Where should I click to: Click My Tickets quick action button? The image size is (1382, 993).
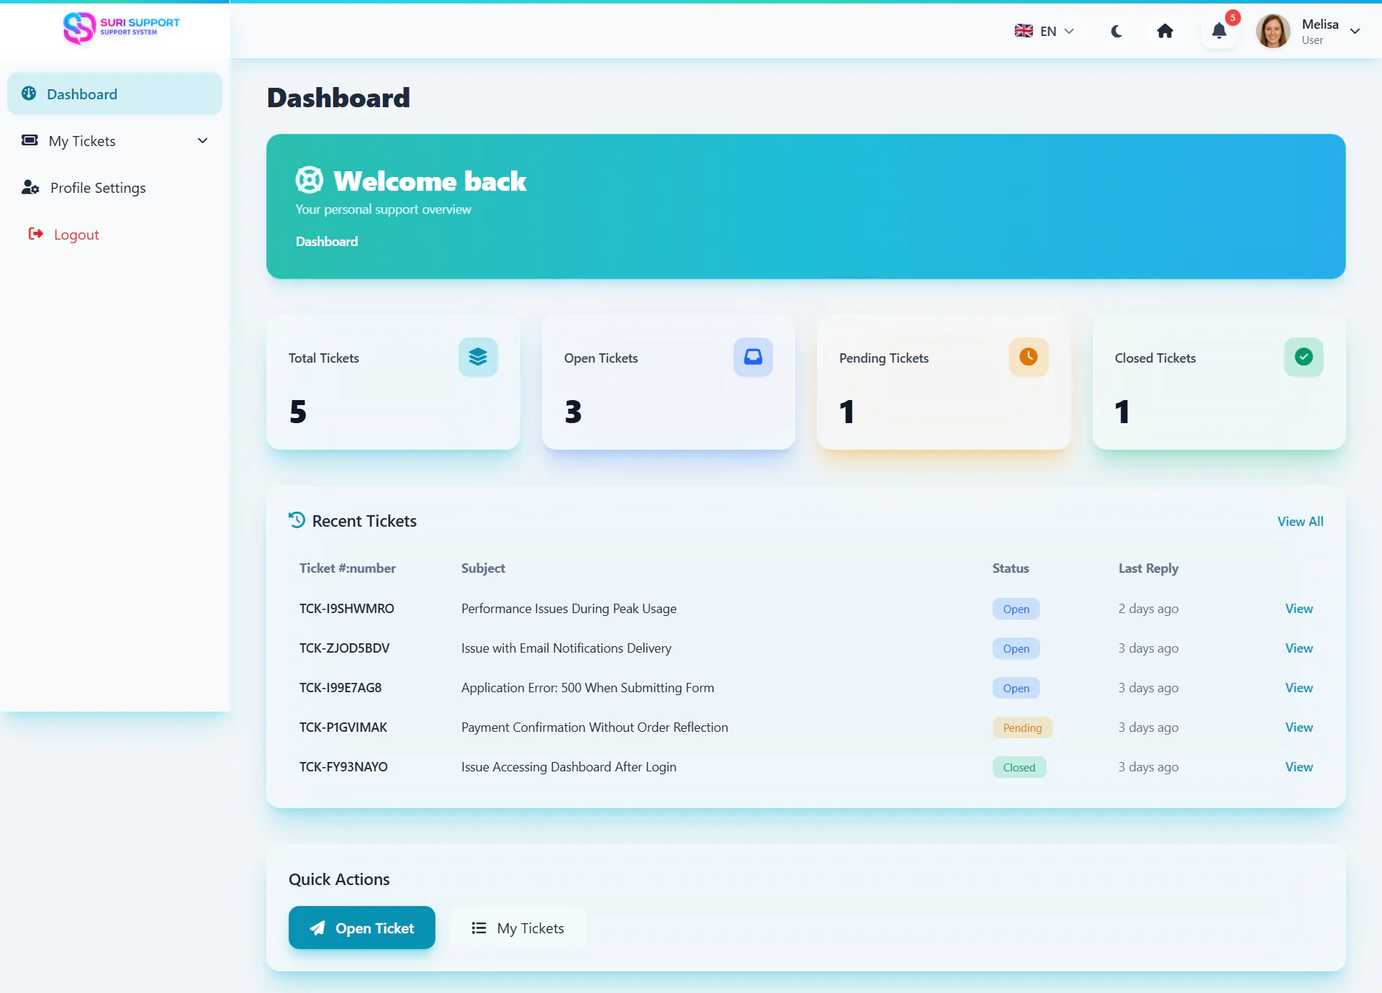tap(518, 928)
